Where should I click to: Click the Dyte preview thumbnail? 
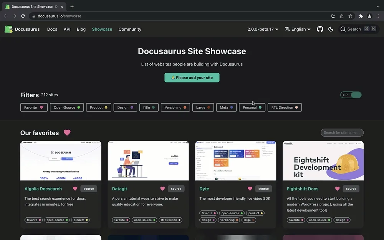click(x=236, y=161)
